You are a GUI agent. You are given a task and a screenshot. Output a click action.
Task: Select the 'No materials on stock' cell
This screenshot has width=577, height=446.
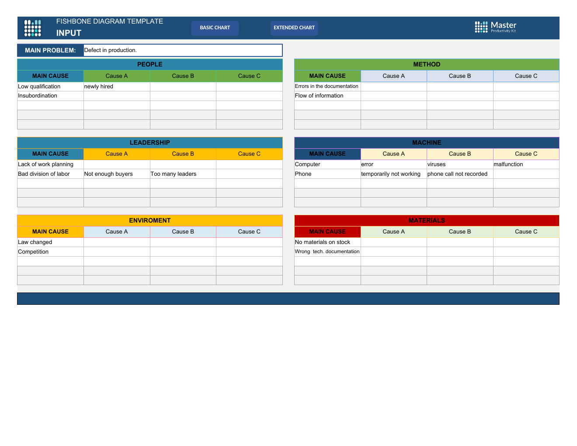tap(327, 242)
